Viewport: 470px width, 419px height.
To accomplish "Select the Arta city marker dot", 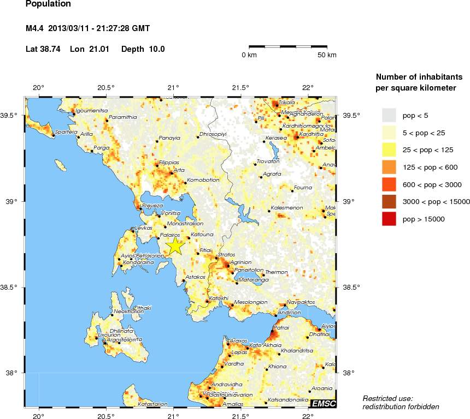I will point(172,173).
